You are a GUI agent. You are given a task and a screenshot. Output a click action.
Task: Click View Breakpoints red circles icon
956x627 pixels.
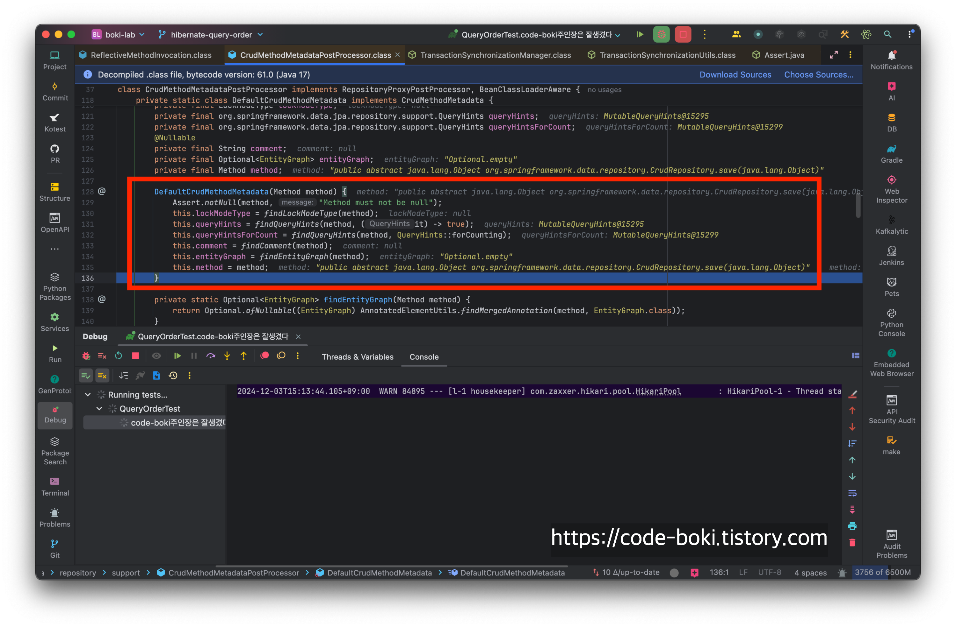click(x=264, y=356)
